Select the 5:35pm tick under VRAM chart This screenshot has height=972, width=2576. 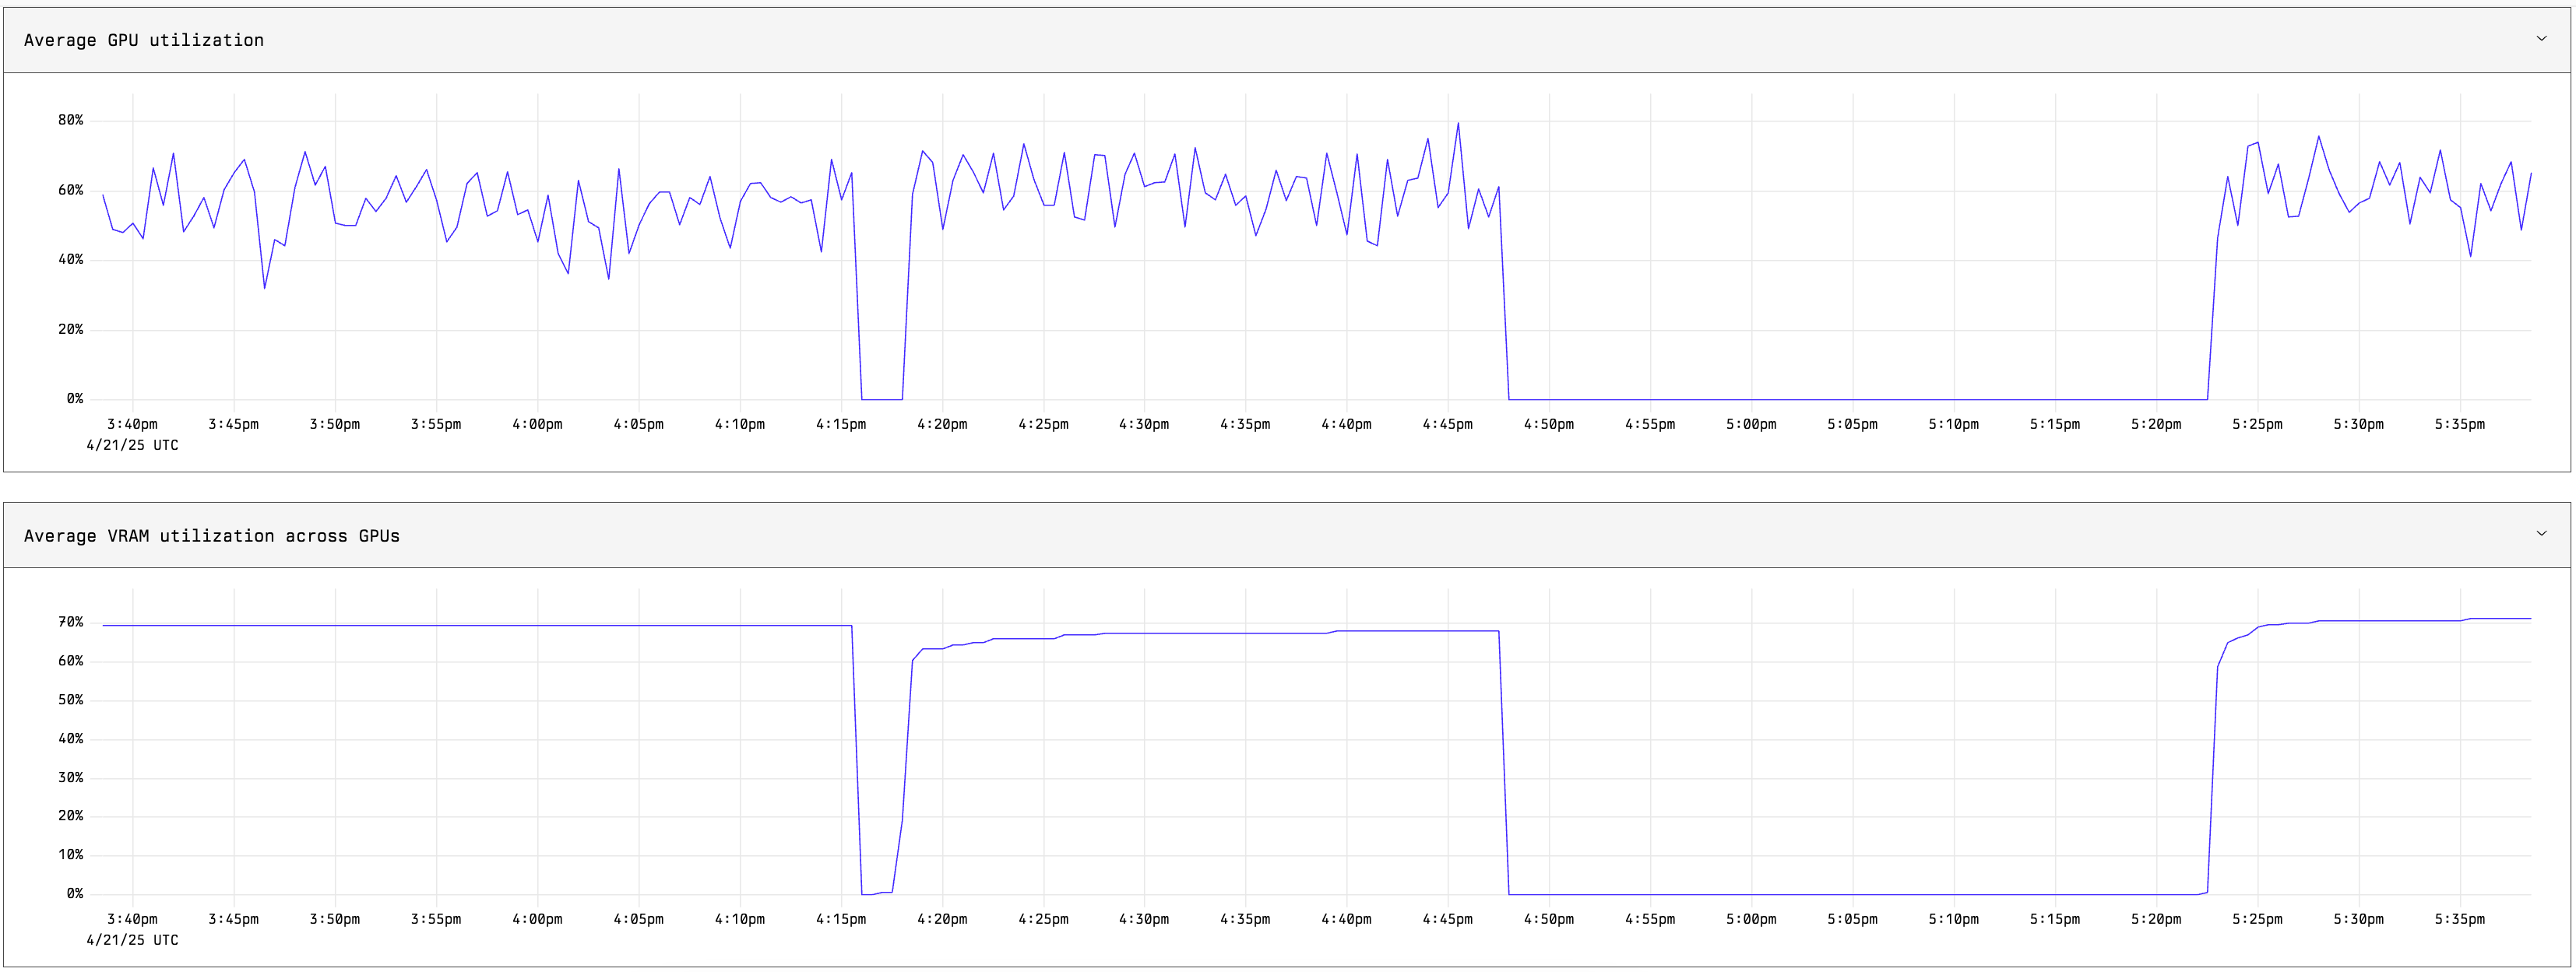click(x=2459, y=919)
